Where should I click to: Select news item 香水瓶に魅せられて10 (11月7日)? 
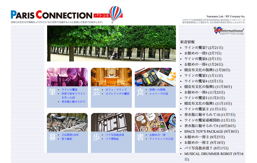coord(210,115)
